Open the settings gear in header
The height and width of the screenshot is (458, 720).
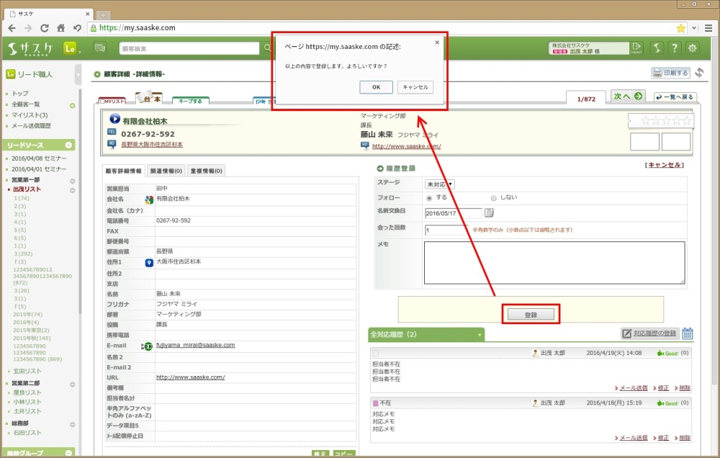[693, 48]
